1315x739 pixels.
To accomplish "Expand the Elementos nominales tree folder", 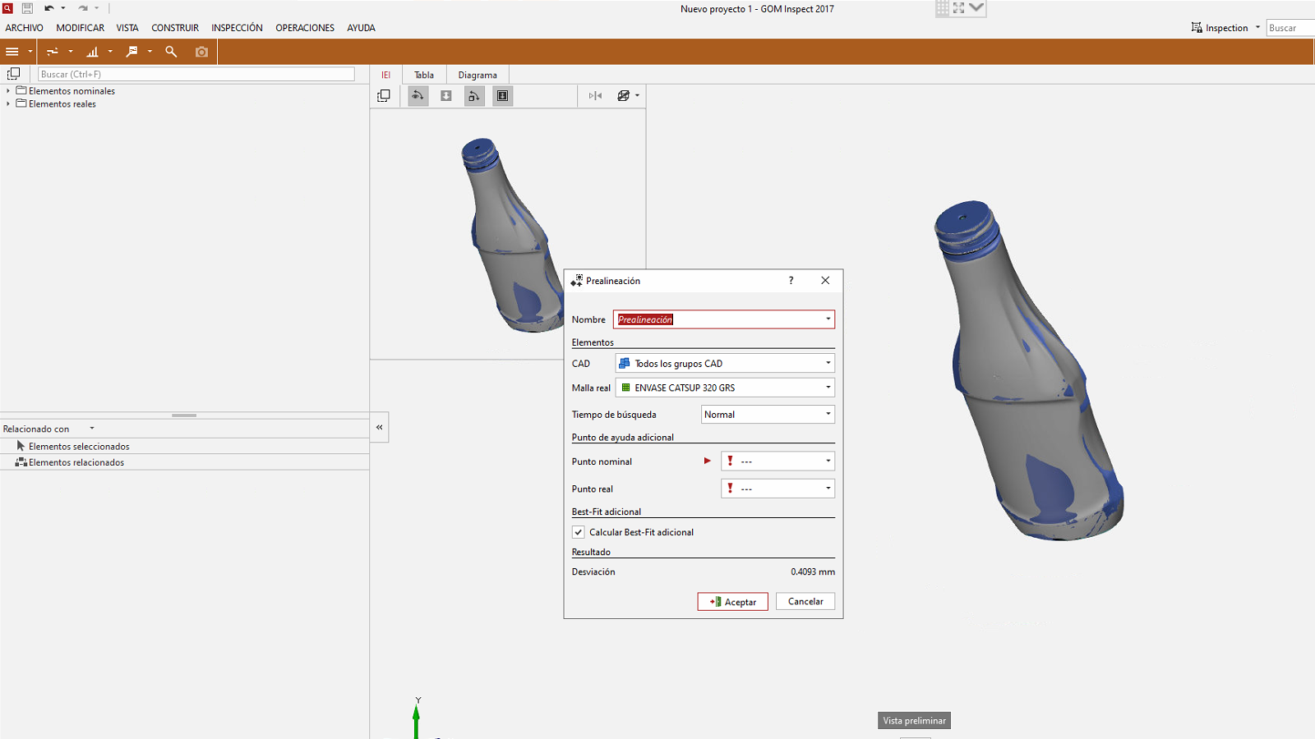I will (8, 91).
